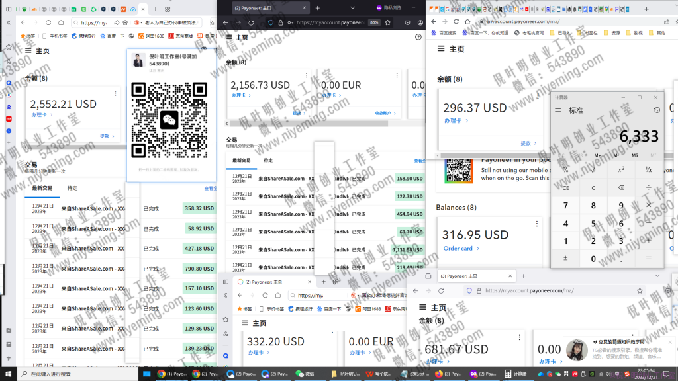Bookmark page with star in 681.67 USD Firefox

click(x=640, y=291)
